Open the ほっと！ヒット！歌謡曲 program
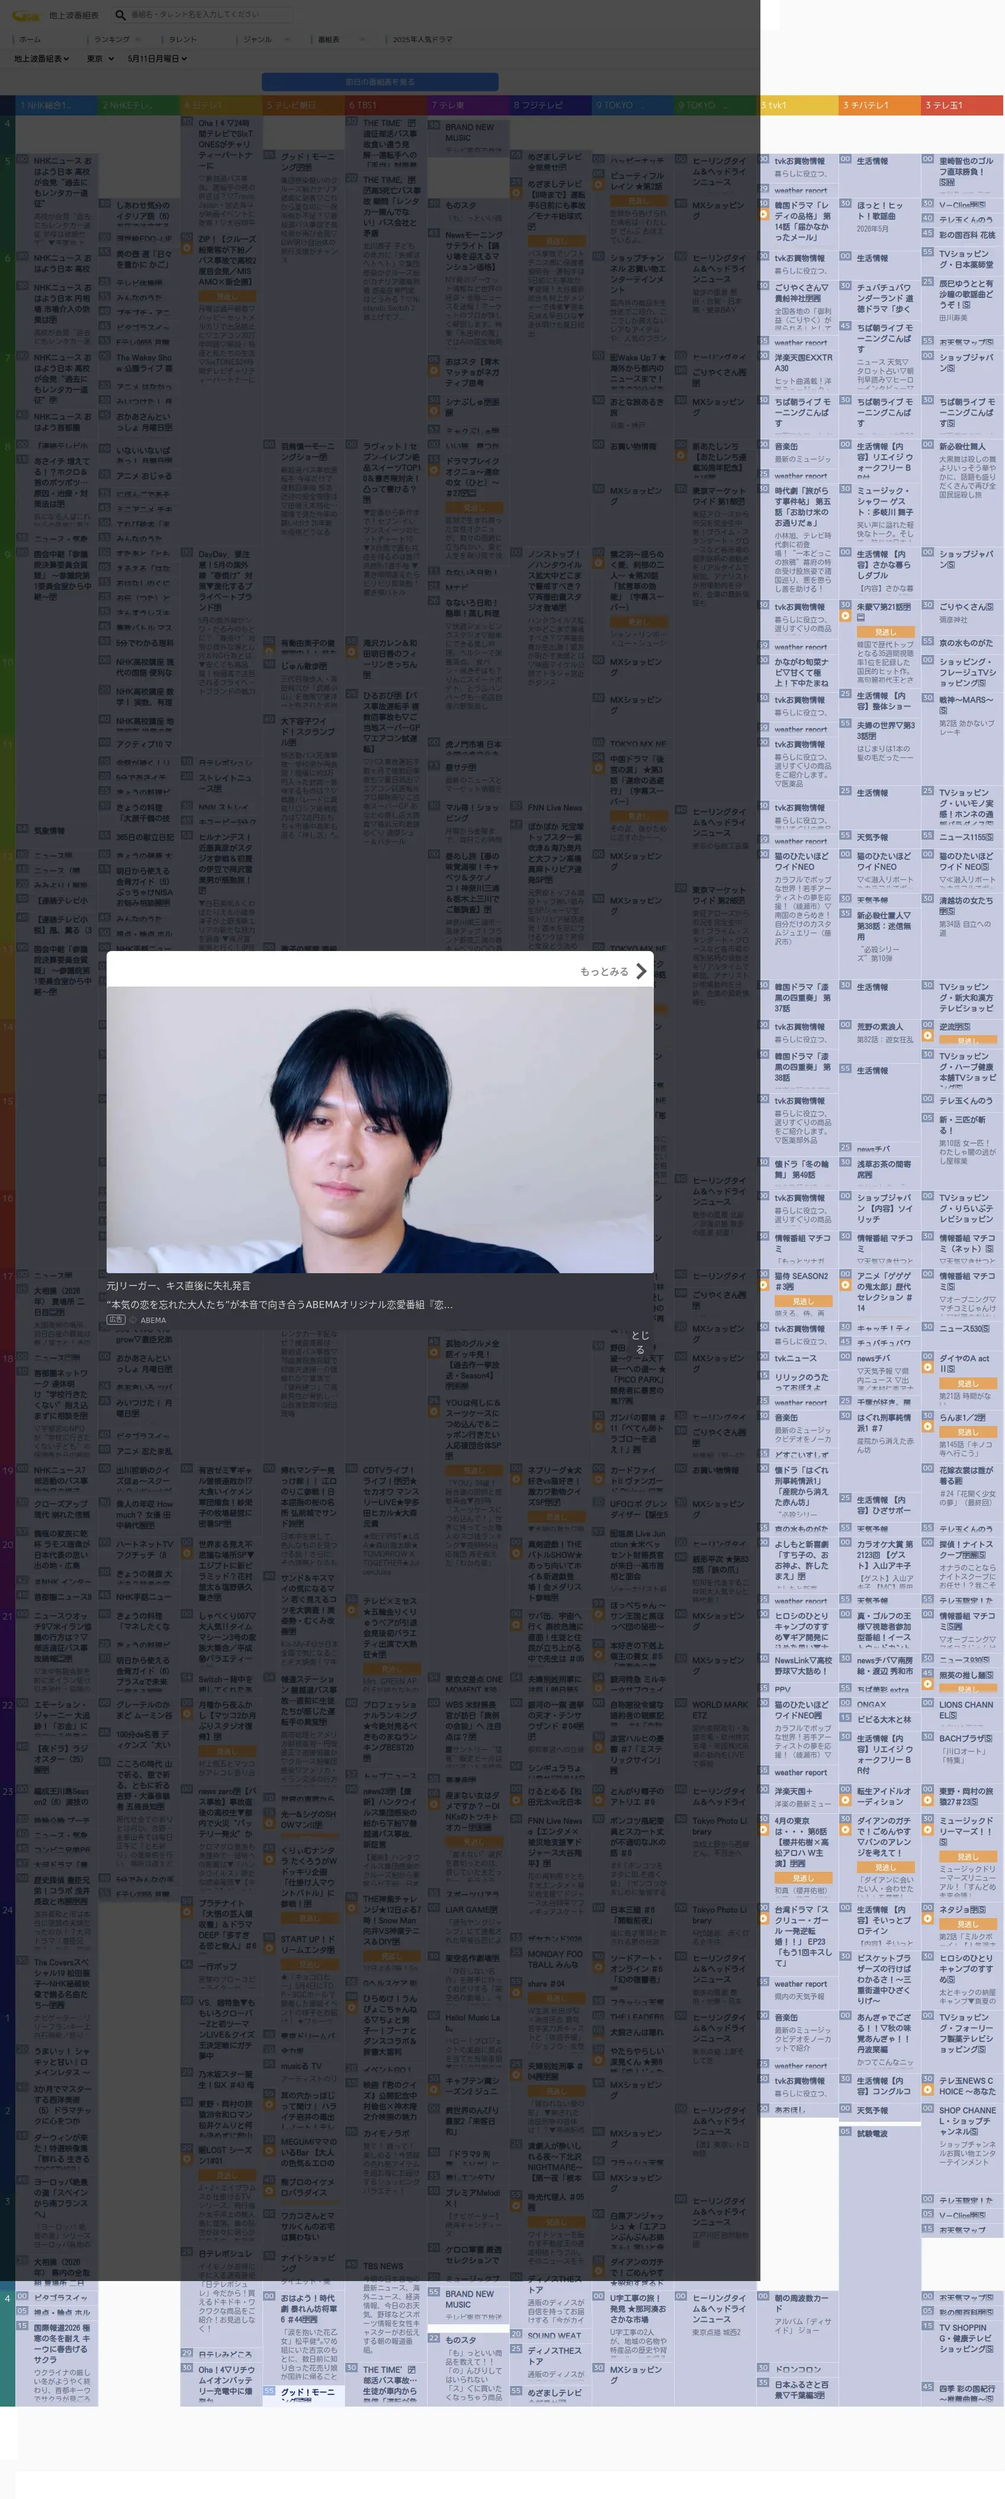 [x=881, y=210]
